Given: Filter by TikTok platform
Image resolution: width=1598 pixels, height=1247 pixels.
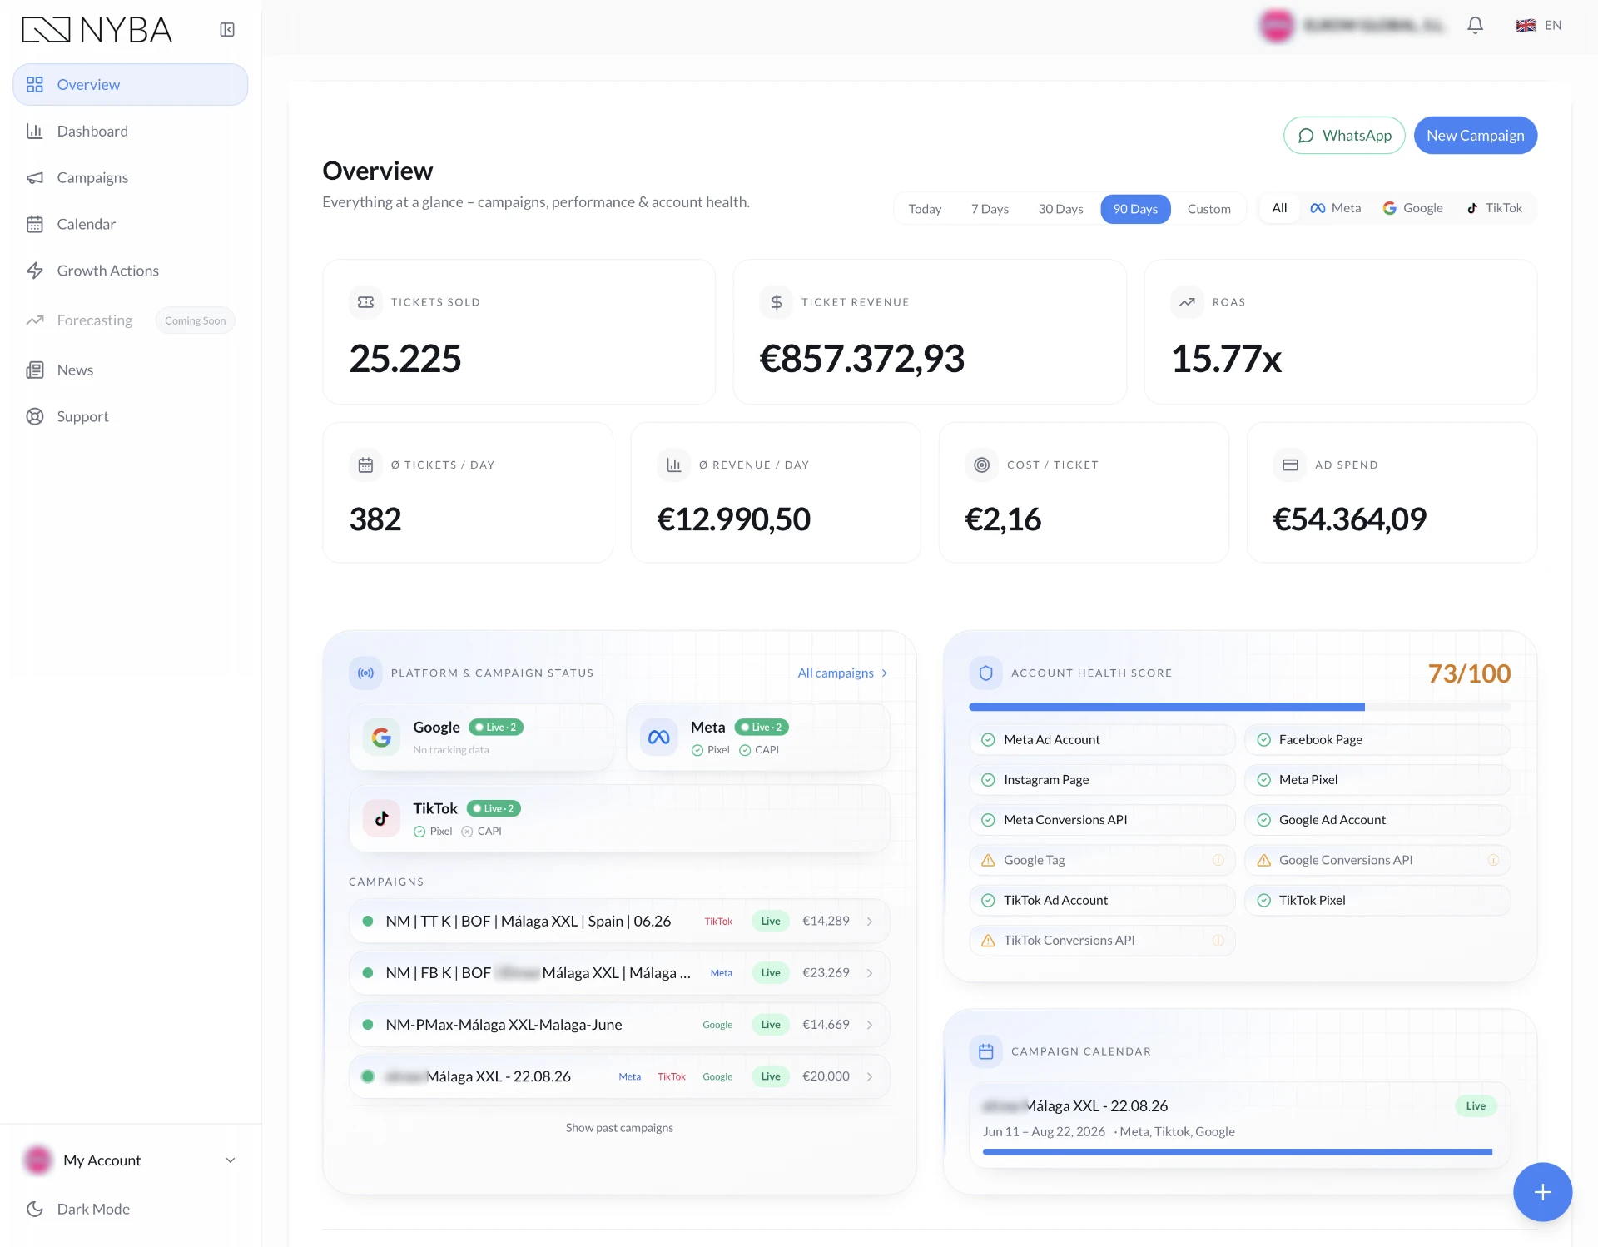Looking at the screenshot, I should pos(1494,208).
